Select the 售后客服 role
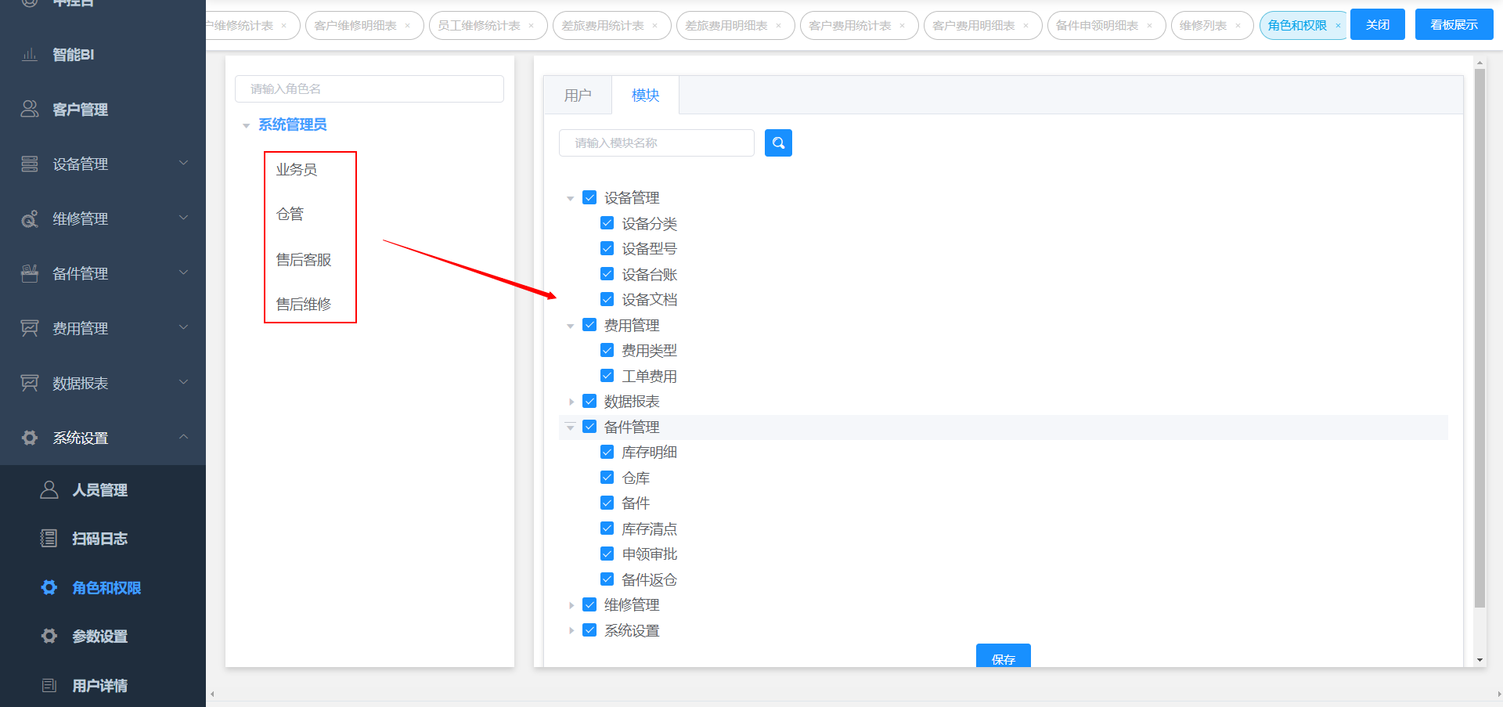 click(x=304, y=260)
